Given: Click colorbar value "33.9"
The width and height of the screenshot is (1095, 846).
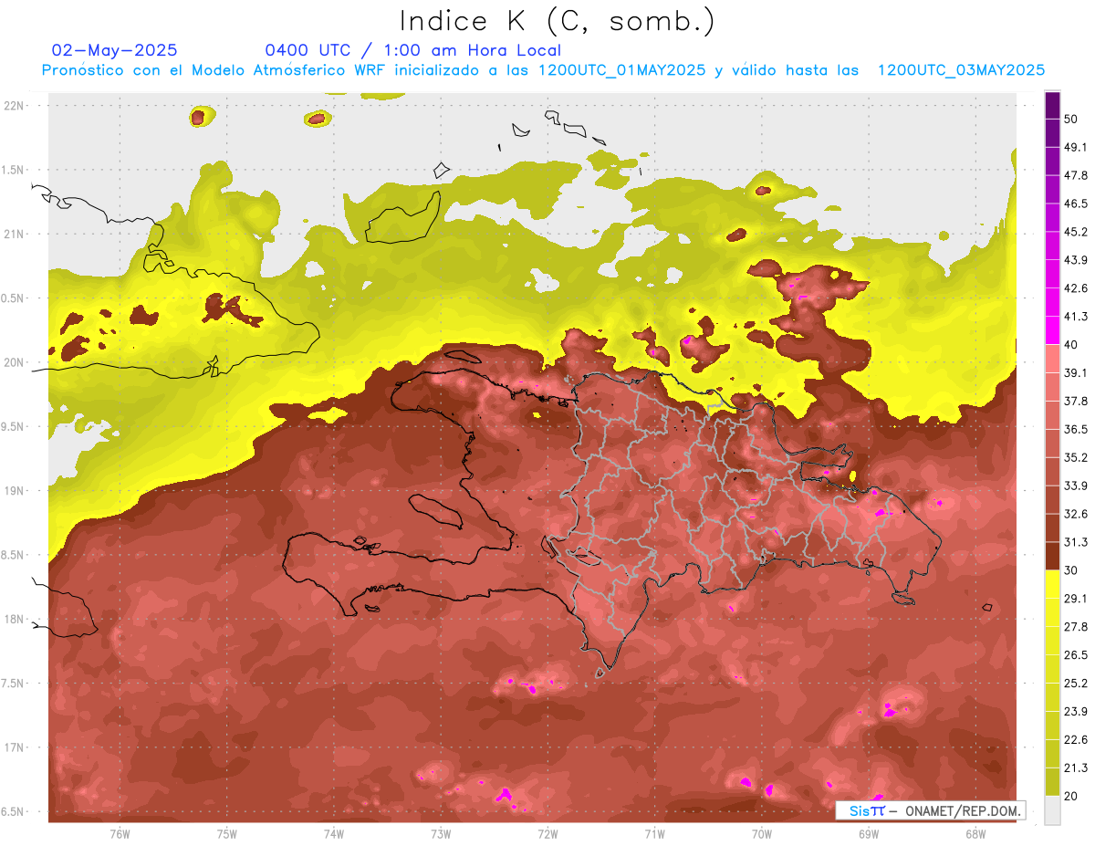Looking at the screenshot, I should pyautogui.click(x=1076, y=486).
